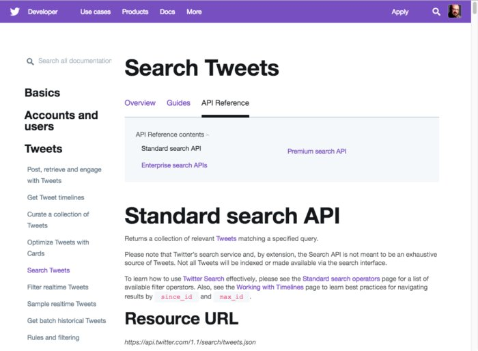Viewport: 478px width, 351px height.
Task: Click the sidebar search magnifier icon
Action: point(30,61)
